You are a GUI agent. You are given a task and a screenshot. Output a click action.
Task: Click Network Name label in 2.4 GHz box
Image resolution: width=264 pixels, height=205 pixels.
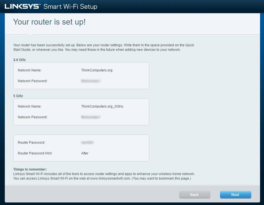29,70
